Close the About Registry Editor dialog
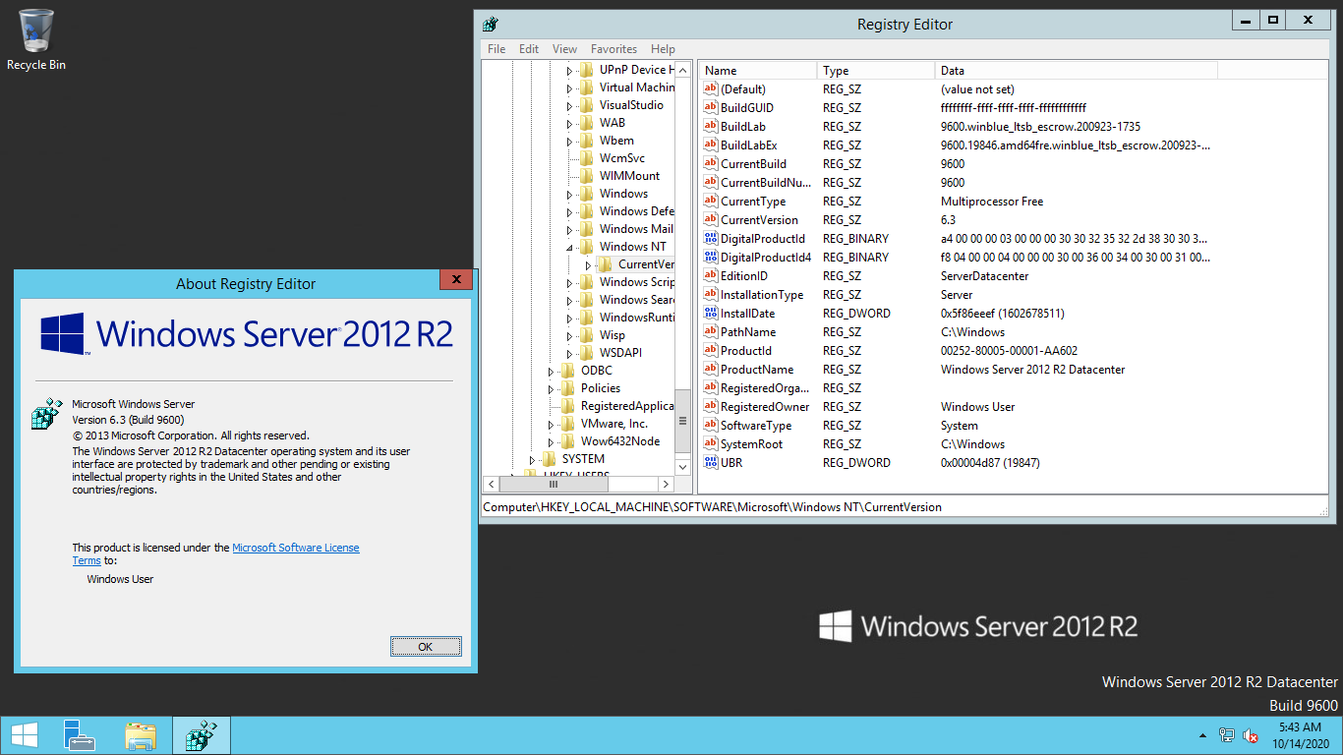The height and width of the screenshot is (755, 1343). (x=455, y=280)
